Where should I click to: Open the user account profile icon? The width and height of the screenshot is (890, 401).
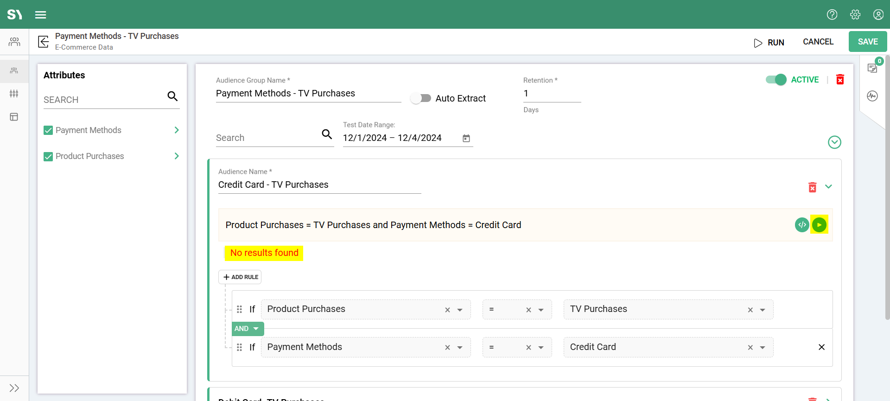[x=878, y=14]
